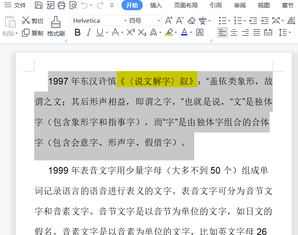Decrease indent icon
Viewport: 298px width, 235px height.
253,20
